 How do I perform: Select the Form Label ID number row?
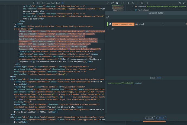160,7
